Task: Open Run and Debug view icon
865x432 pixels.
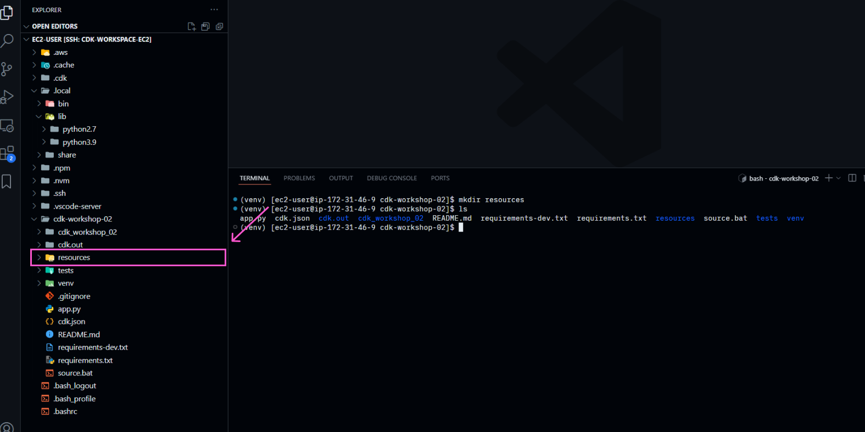Action: pos(7,97)
